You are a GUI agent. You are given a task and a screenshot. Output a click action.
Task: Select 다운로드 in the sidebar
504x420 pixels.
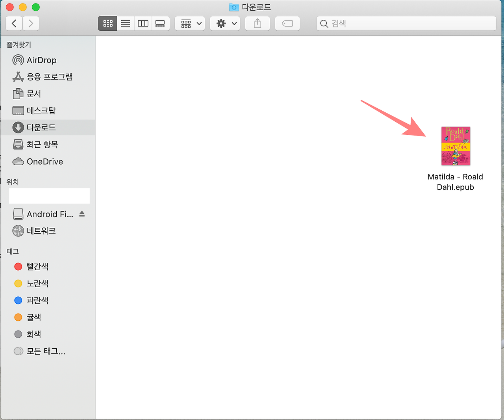click(x=47, y=128)
